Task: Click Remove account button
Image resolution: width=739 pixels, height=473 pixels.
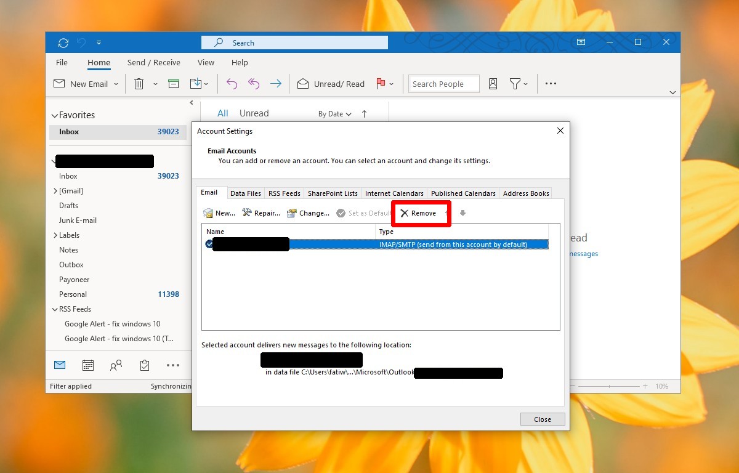Action: (x=418, y=213)
